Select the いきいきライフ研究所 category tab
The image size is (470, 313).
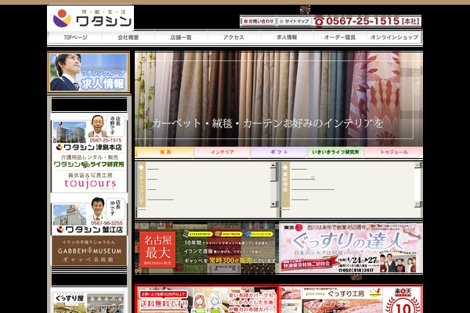(x=335, y=152)
